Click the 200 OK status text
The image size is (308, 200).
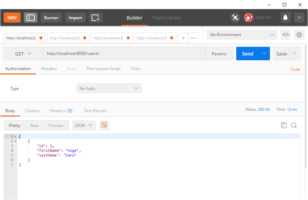coord(264,109)
